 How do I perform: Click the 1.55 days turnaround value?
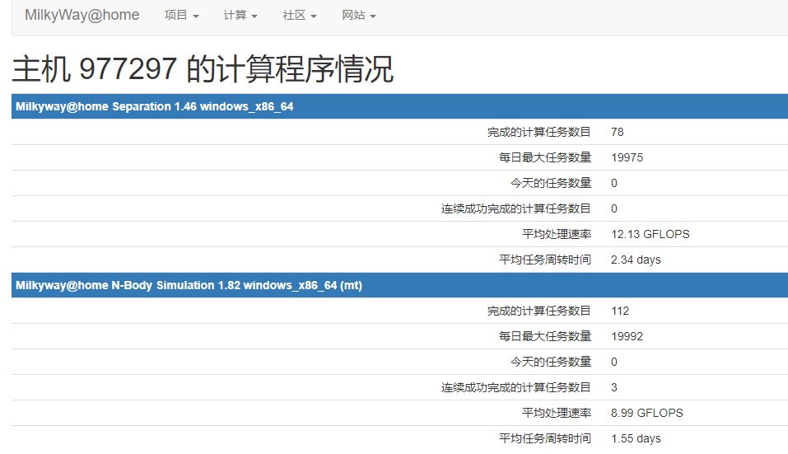636,439
